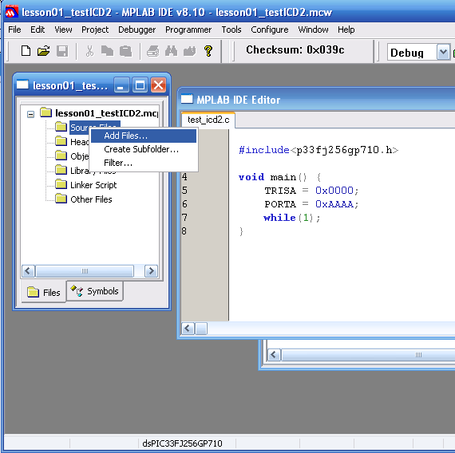455x453 pixels.
Task: Open the View menu
Action: coord(63,30)
